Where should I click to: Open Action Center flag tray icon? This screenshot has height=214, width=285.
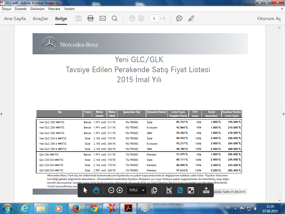click(x=242, y=209)
